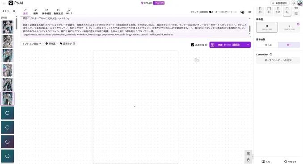303x164 pixels.
Task: Open fifth task thumbnail in list
Action: pyautogui.click(x=7, y=84)
